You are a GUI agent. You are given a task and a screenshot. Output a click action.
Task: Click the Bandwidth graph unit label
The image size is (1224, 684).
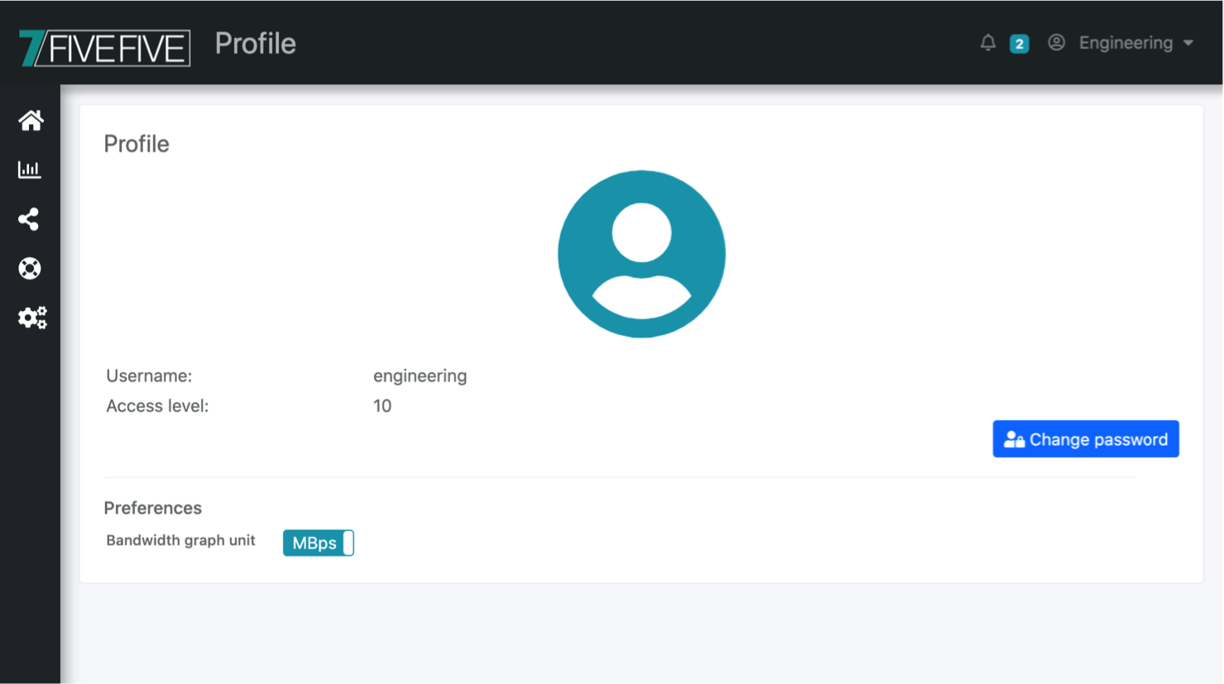(x=180, y=540)
